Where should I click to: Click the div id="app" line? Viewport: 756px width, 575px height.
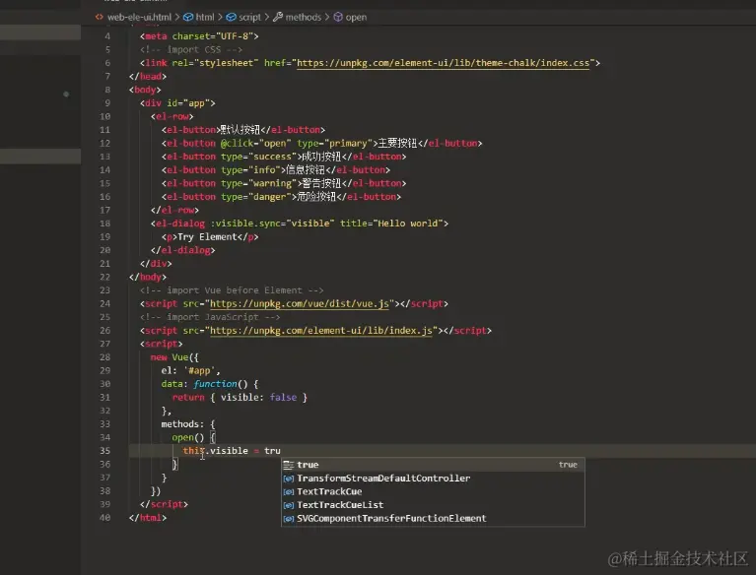pyautogui.click(x=177, y=103)
